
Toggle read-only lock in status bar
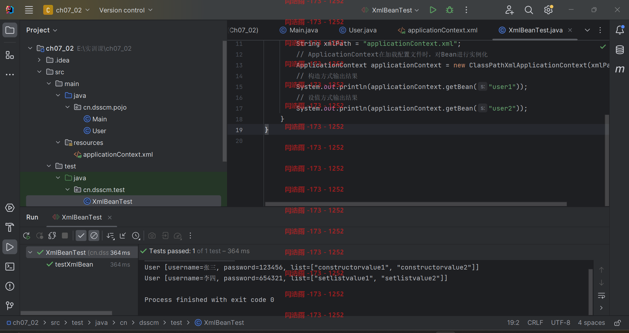pyautogui.click(x=618, y=323)
